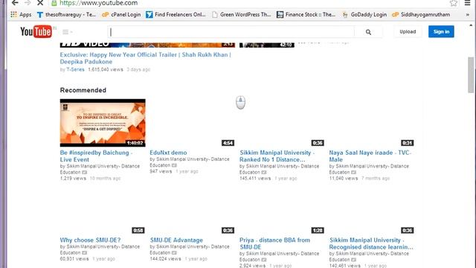The width and height of the screenshot is (476, 268).
Task: Click the YouTube logo
Action: click(x=36, y=31)
